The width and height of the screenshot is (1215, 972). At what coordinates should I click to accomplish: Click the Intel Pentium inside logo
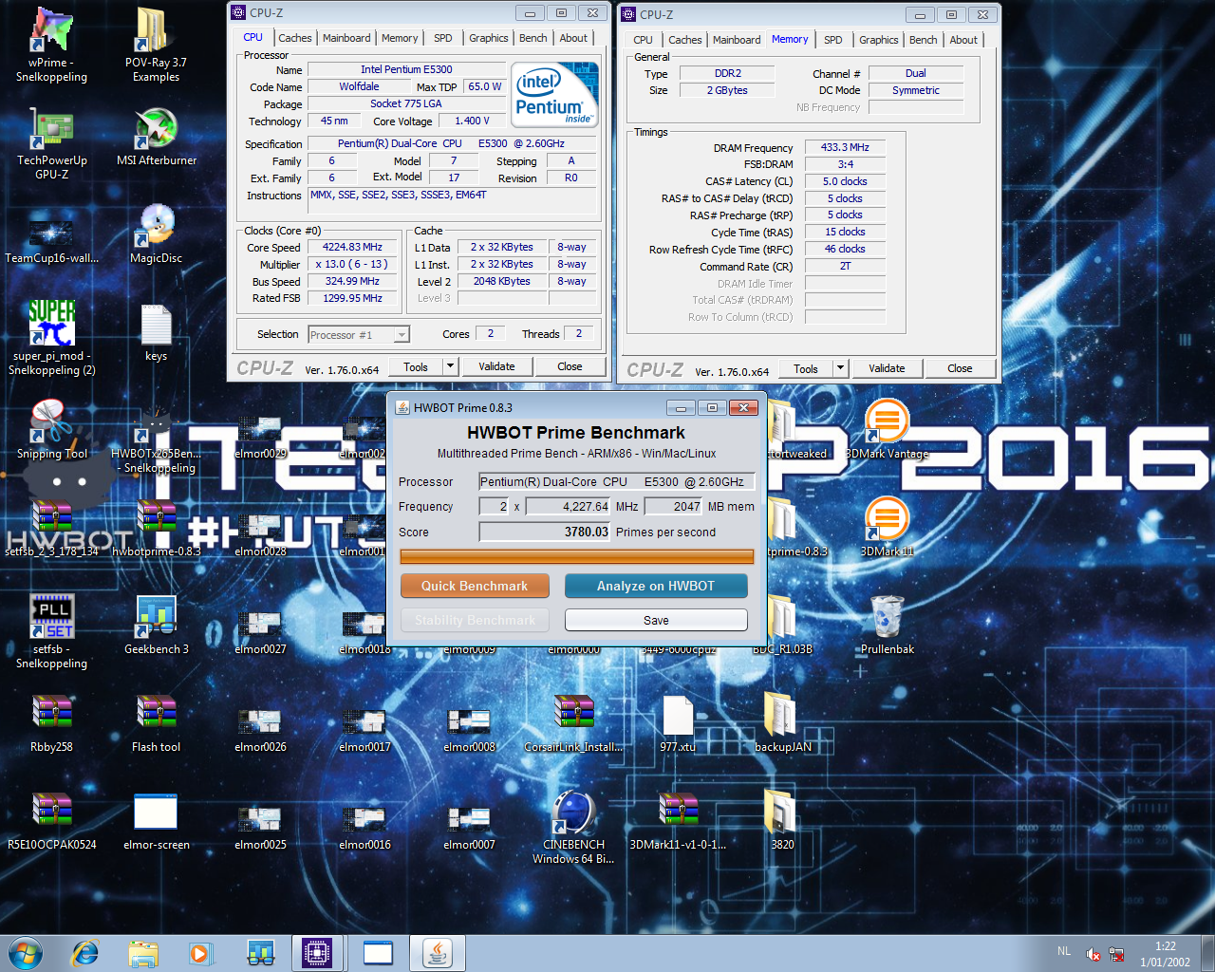(x=555, y=94)
